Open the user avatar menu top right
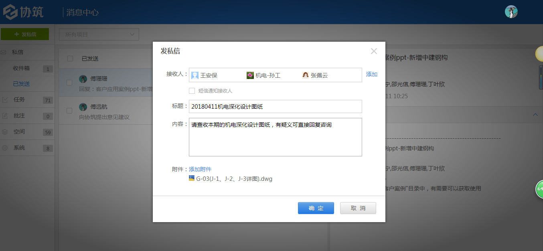Image resolution: width=543 pixels, height=251 pixels. coord(511,12)
